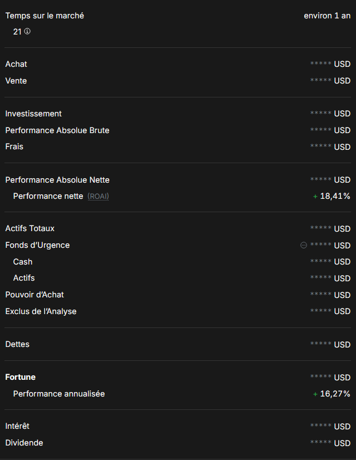Click the ROAI abbreviation link

point(98,196)
